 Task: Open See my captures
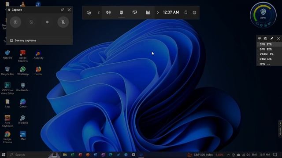click(x=23, y=40)
